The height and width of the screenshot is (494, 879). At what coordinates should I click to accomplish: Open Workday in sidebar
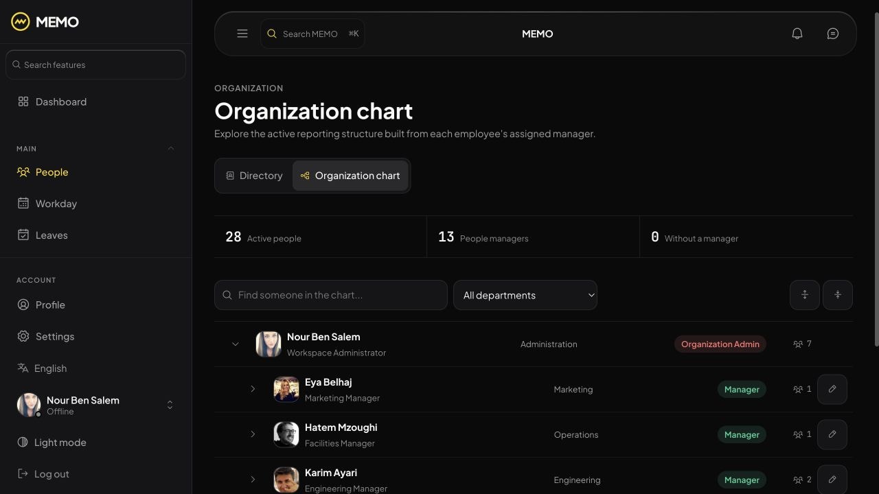coord(95,204)
